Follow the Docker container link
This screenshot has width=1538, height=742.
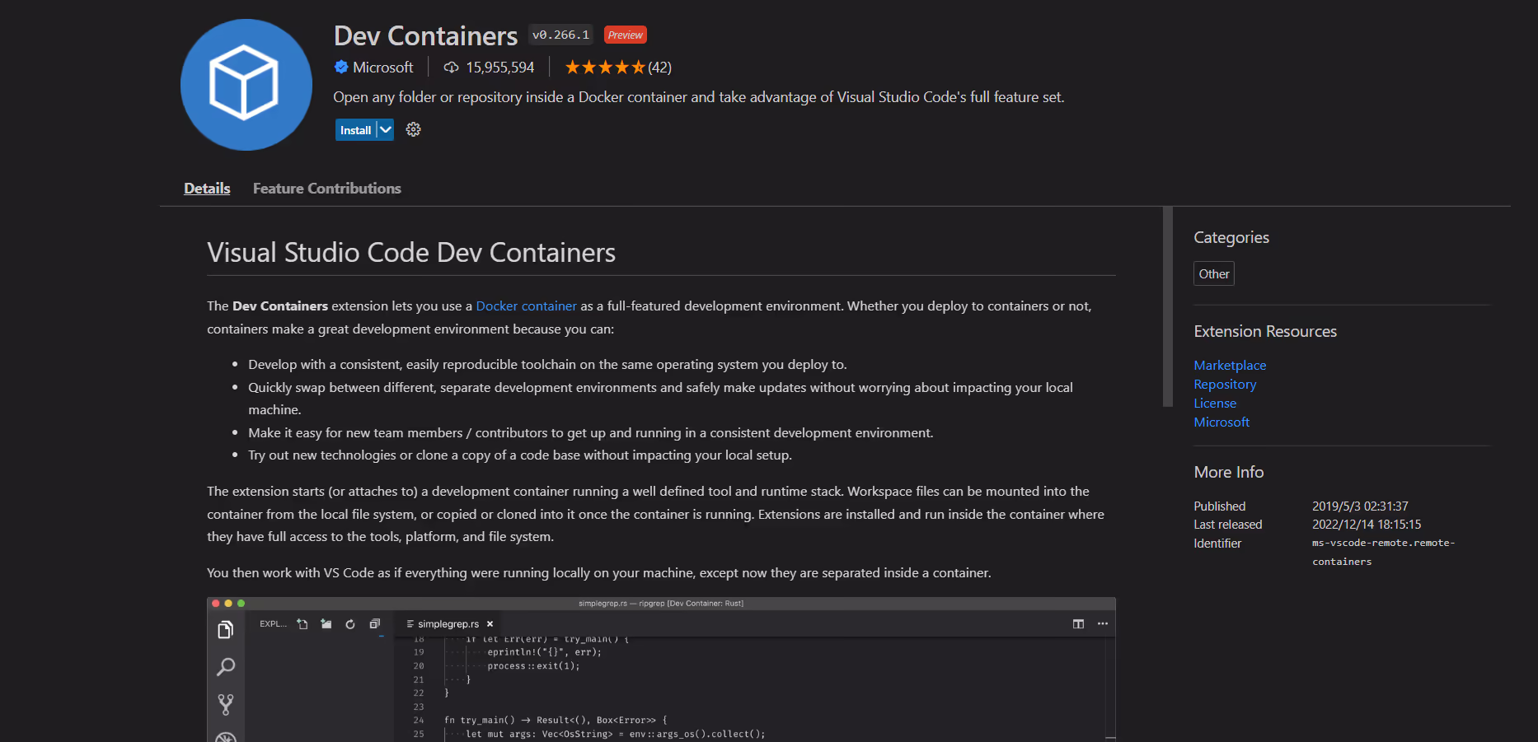[x=527, y=306]
